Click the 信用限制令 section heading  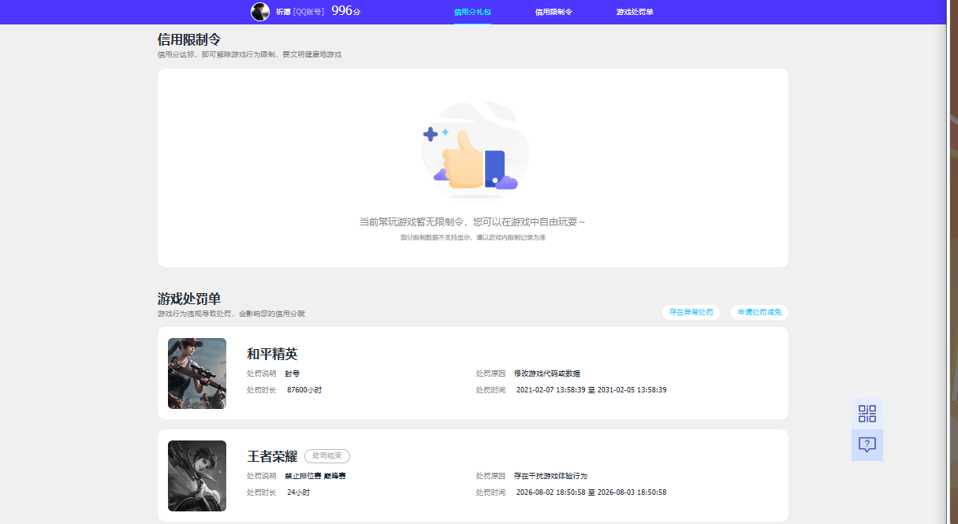coord(189,39)
